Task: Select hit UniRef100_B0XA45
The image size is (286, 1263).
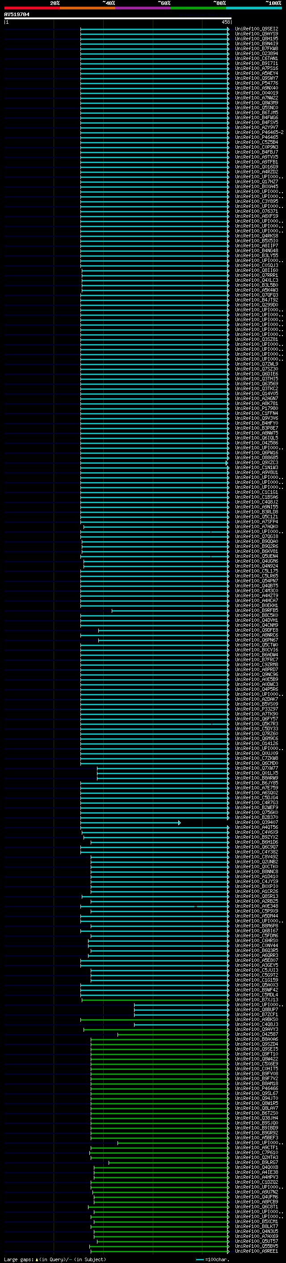Action: coord(257,186)
